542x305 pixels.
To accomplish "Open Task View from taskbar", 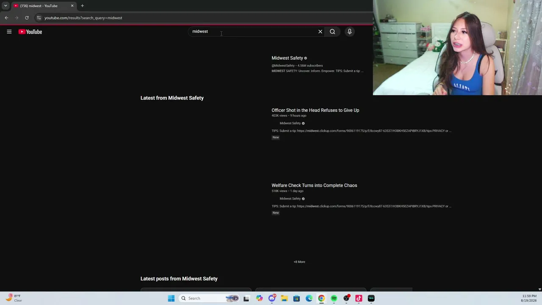I will coord(246,298).
